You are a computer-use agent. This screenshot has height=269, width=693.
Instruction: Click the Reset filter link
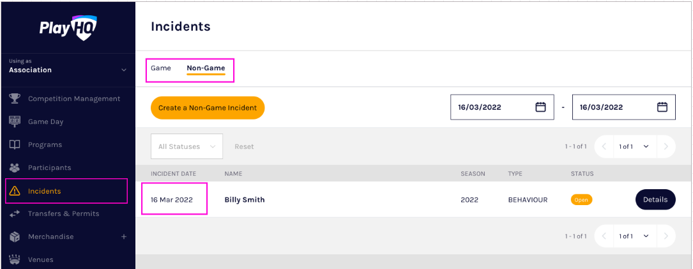click(x=244, y=146)
